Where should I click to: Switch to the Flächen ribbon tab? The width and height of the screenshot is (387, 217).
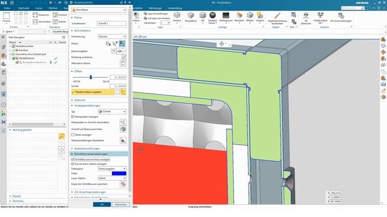pyautogui.click(x=53, y=8)
